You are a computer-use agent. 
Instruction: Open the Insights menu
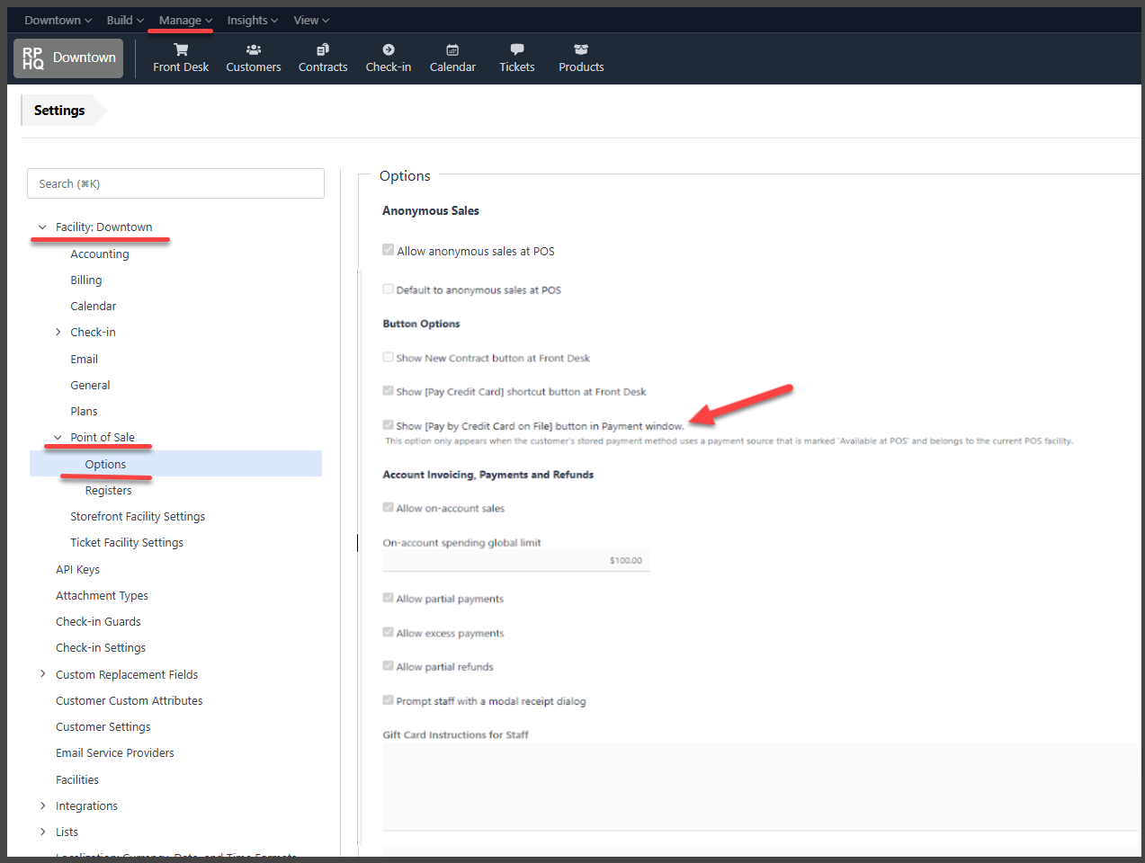point(252,21)
